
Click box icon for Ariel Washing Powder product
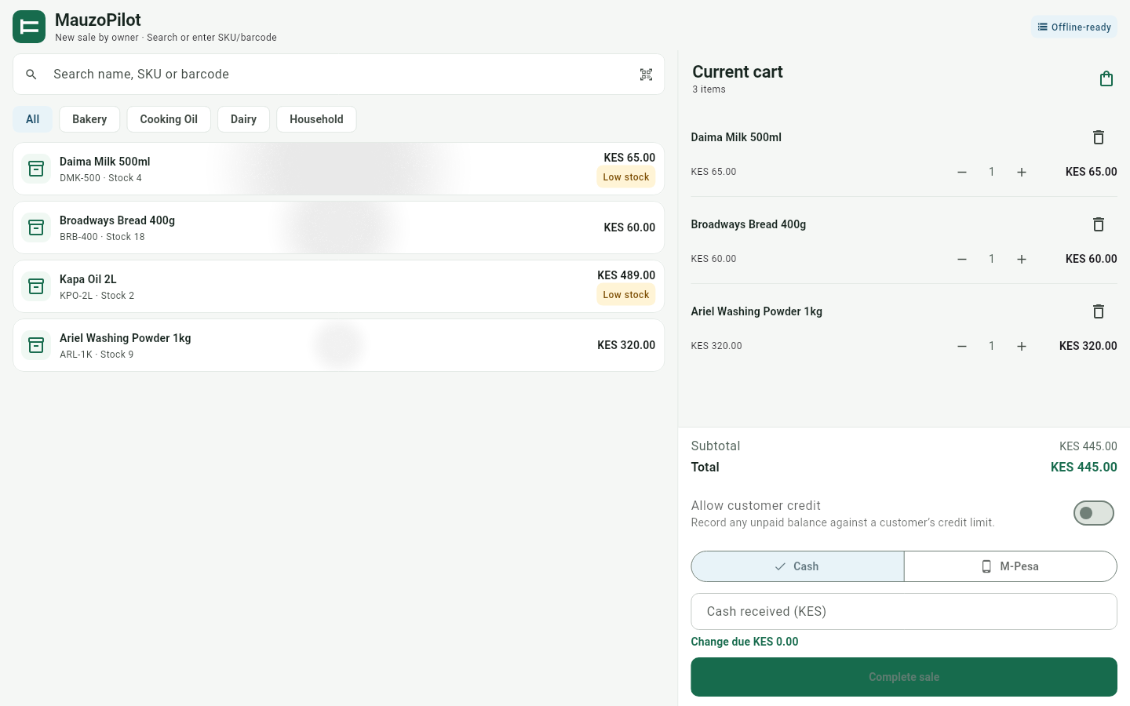coord(36,345)
